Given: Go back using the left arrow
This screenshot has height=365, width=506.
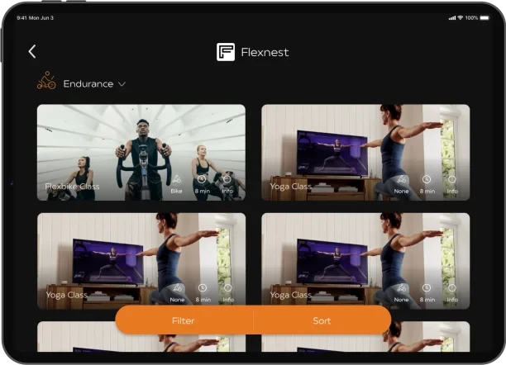Looking at the screenshot, I should pyautogui.click(x=32, y=51).
